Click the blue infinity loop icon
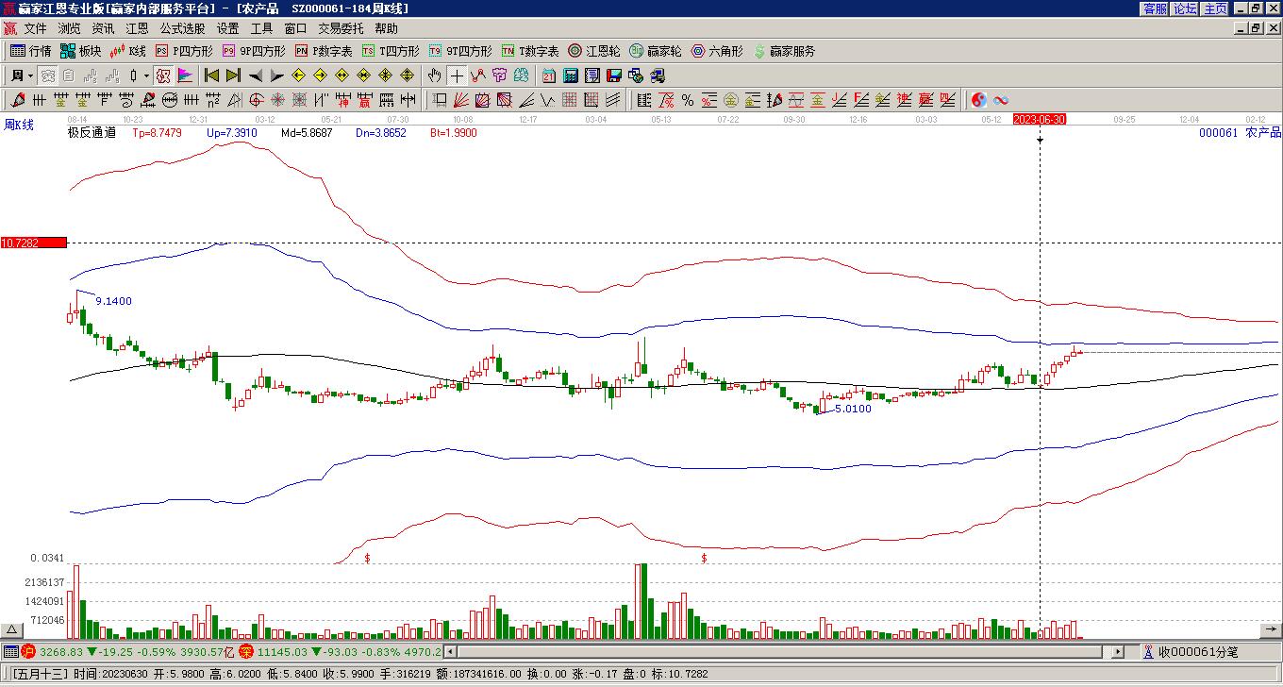1283x687 pixels. (1001, 100)
